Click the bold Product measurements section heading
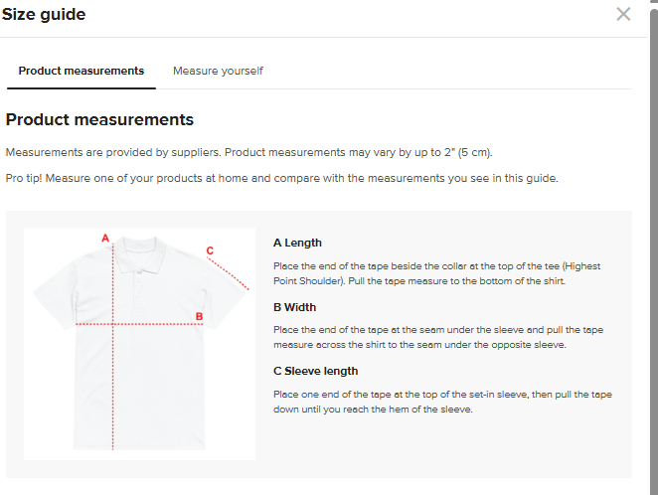 coord(99,120)
